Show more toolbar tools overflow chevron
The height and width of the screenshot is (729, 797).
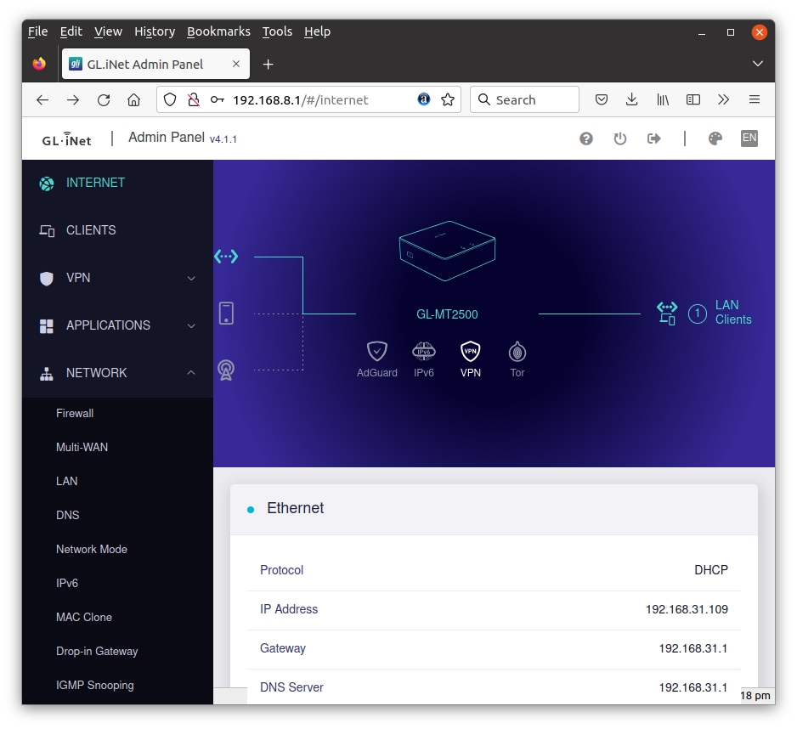point(723,99)
